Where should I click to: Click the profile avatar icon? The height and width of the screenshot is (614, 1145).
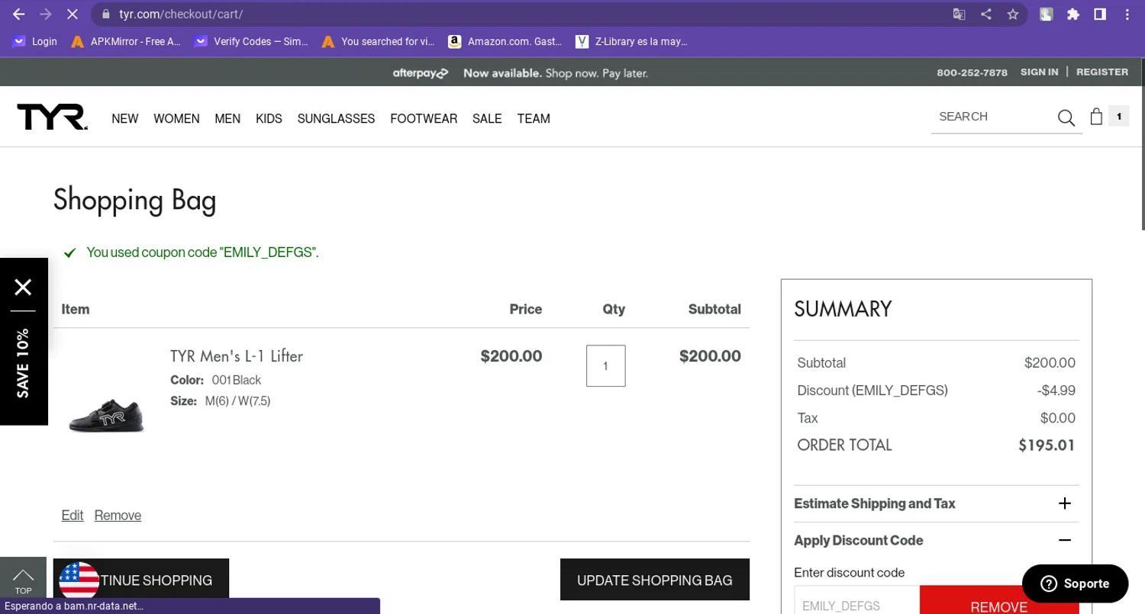(1046, 14)
